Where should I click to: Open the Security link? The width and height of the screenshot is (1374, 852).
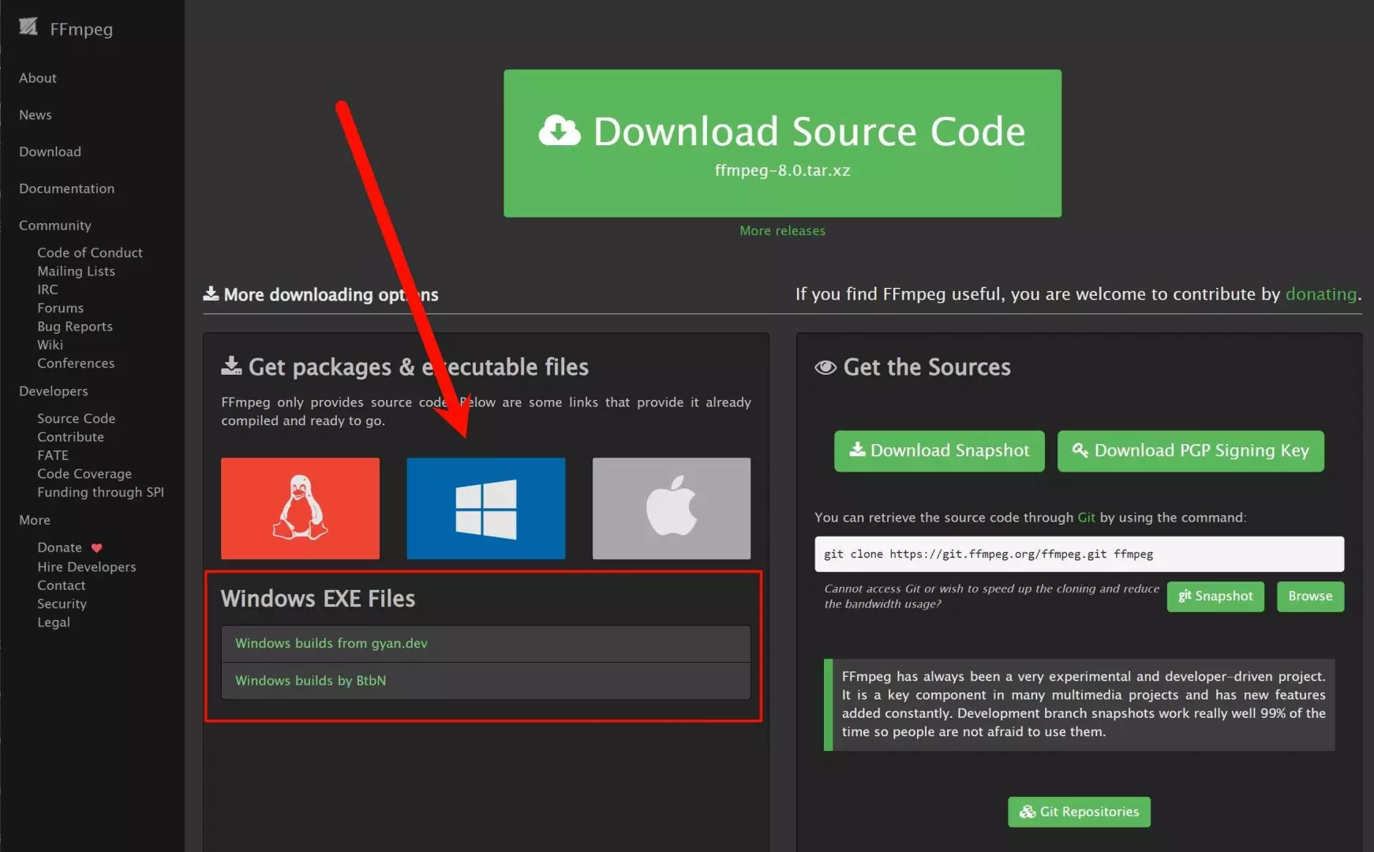62,604
